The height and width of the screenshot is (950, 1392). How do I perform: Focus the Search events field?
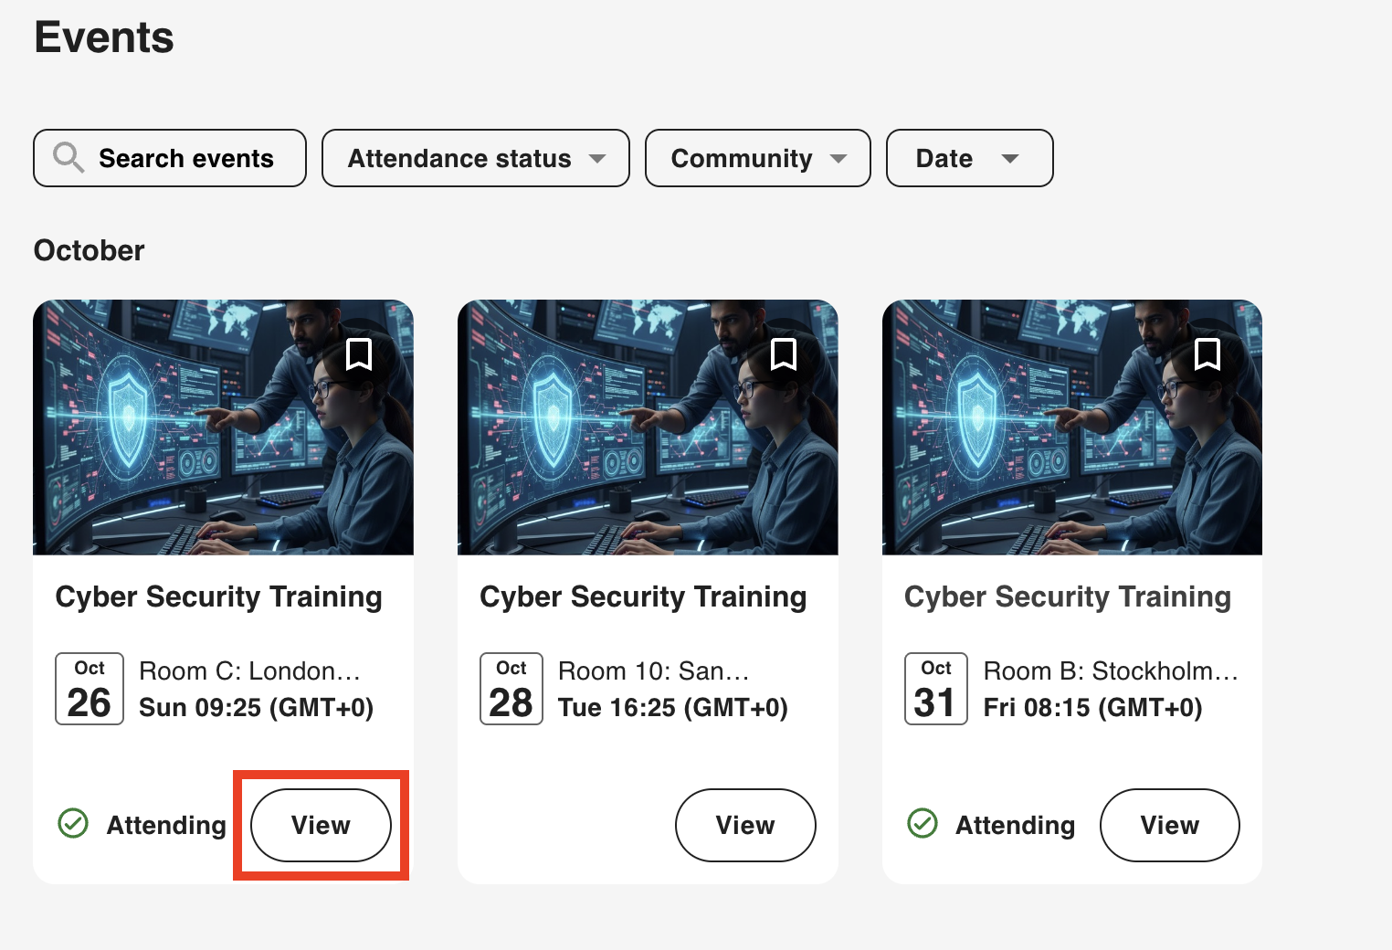[186, 158]
